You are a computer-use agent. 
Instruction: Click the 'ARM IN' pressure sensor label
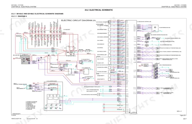coord(100,41)
